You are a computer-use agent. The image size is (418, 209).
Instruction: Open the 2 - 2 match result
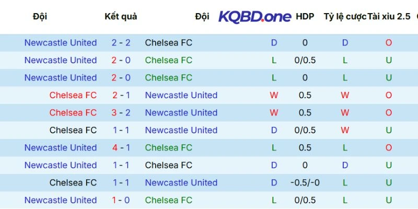pyautogui.click(x=121, y=43)
